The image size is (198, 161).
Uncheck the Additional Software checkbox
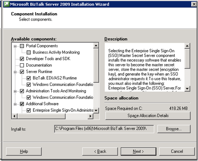coord(22,104)
